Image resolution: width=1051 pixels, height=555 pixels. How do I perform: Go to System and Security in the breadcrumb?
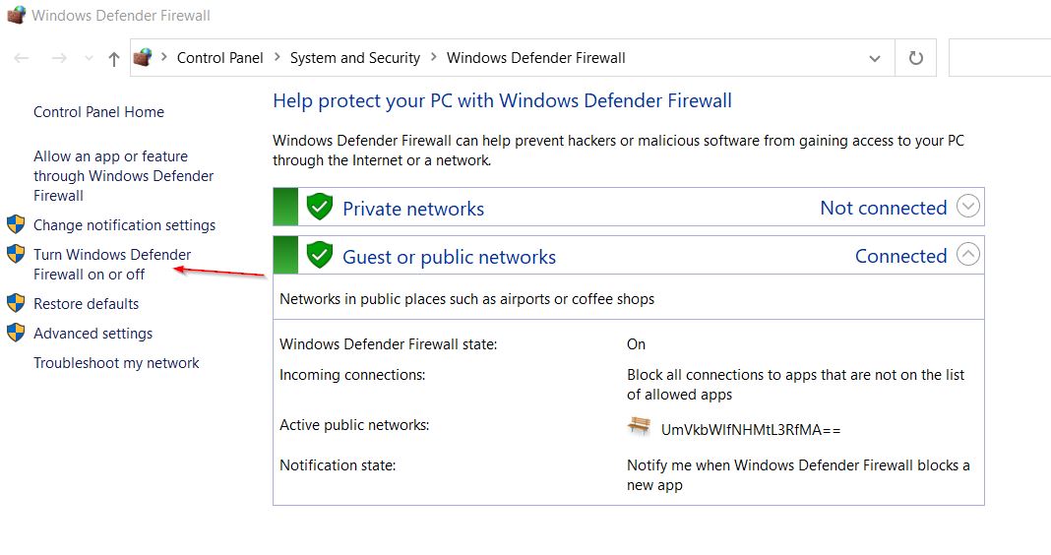click(354, 58)
